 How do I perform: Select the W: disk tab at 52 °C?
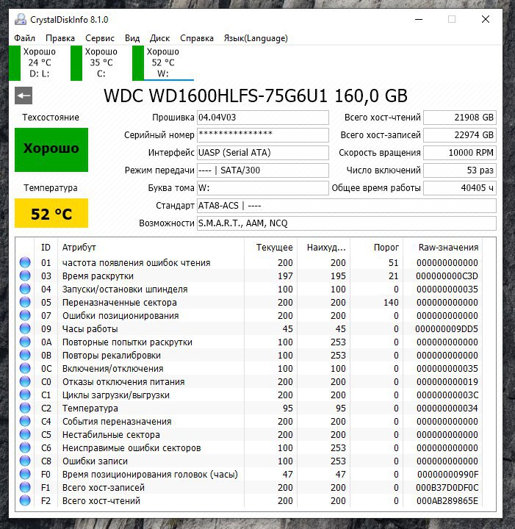pyautogui.click(x=163, y=62)
